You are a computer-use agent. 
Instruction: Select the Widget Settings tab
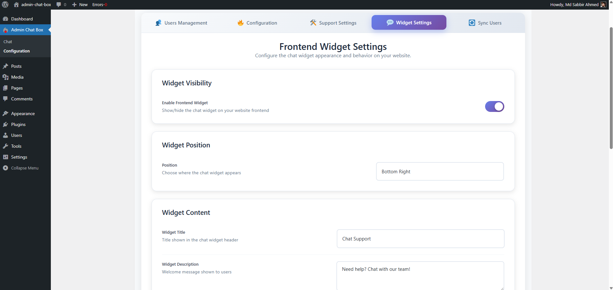click(409, 22)
